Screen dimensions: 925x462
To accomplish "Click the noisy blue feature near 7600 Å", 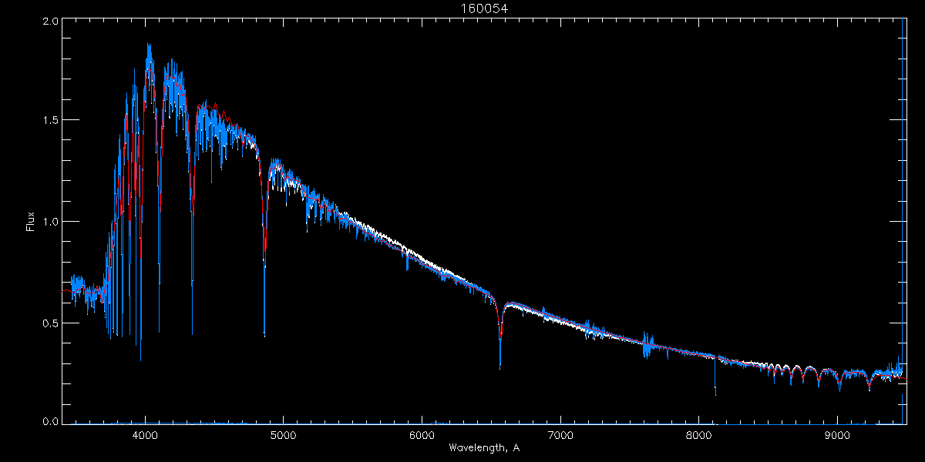I will pos(646,346).
